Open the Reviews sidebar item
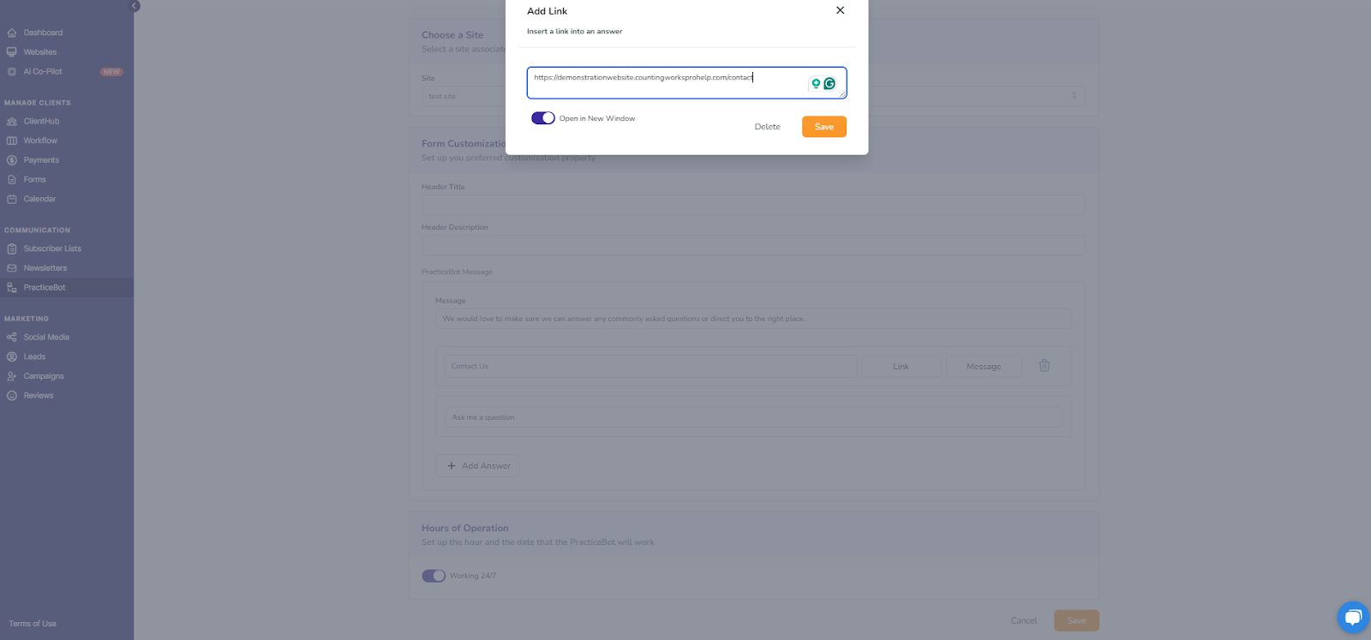Screen dimensions: 1371x640 (x=39, y=396)
